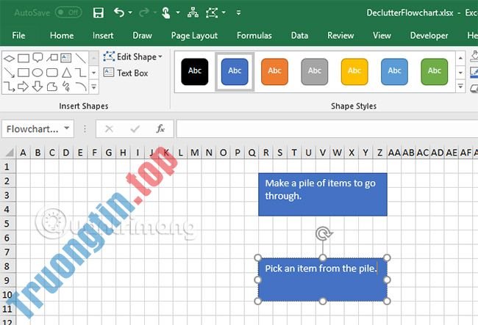Apply the dark blue Abc shape style

point(235,71)
